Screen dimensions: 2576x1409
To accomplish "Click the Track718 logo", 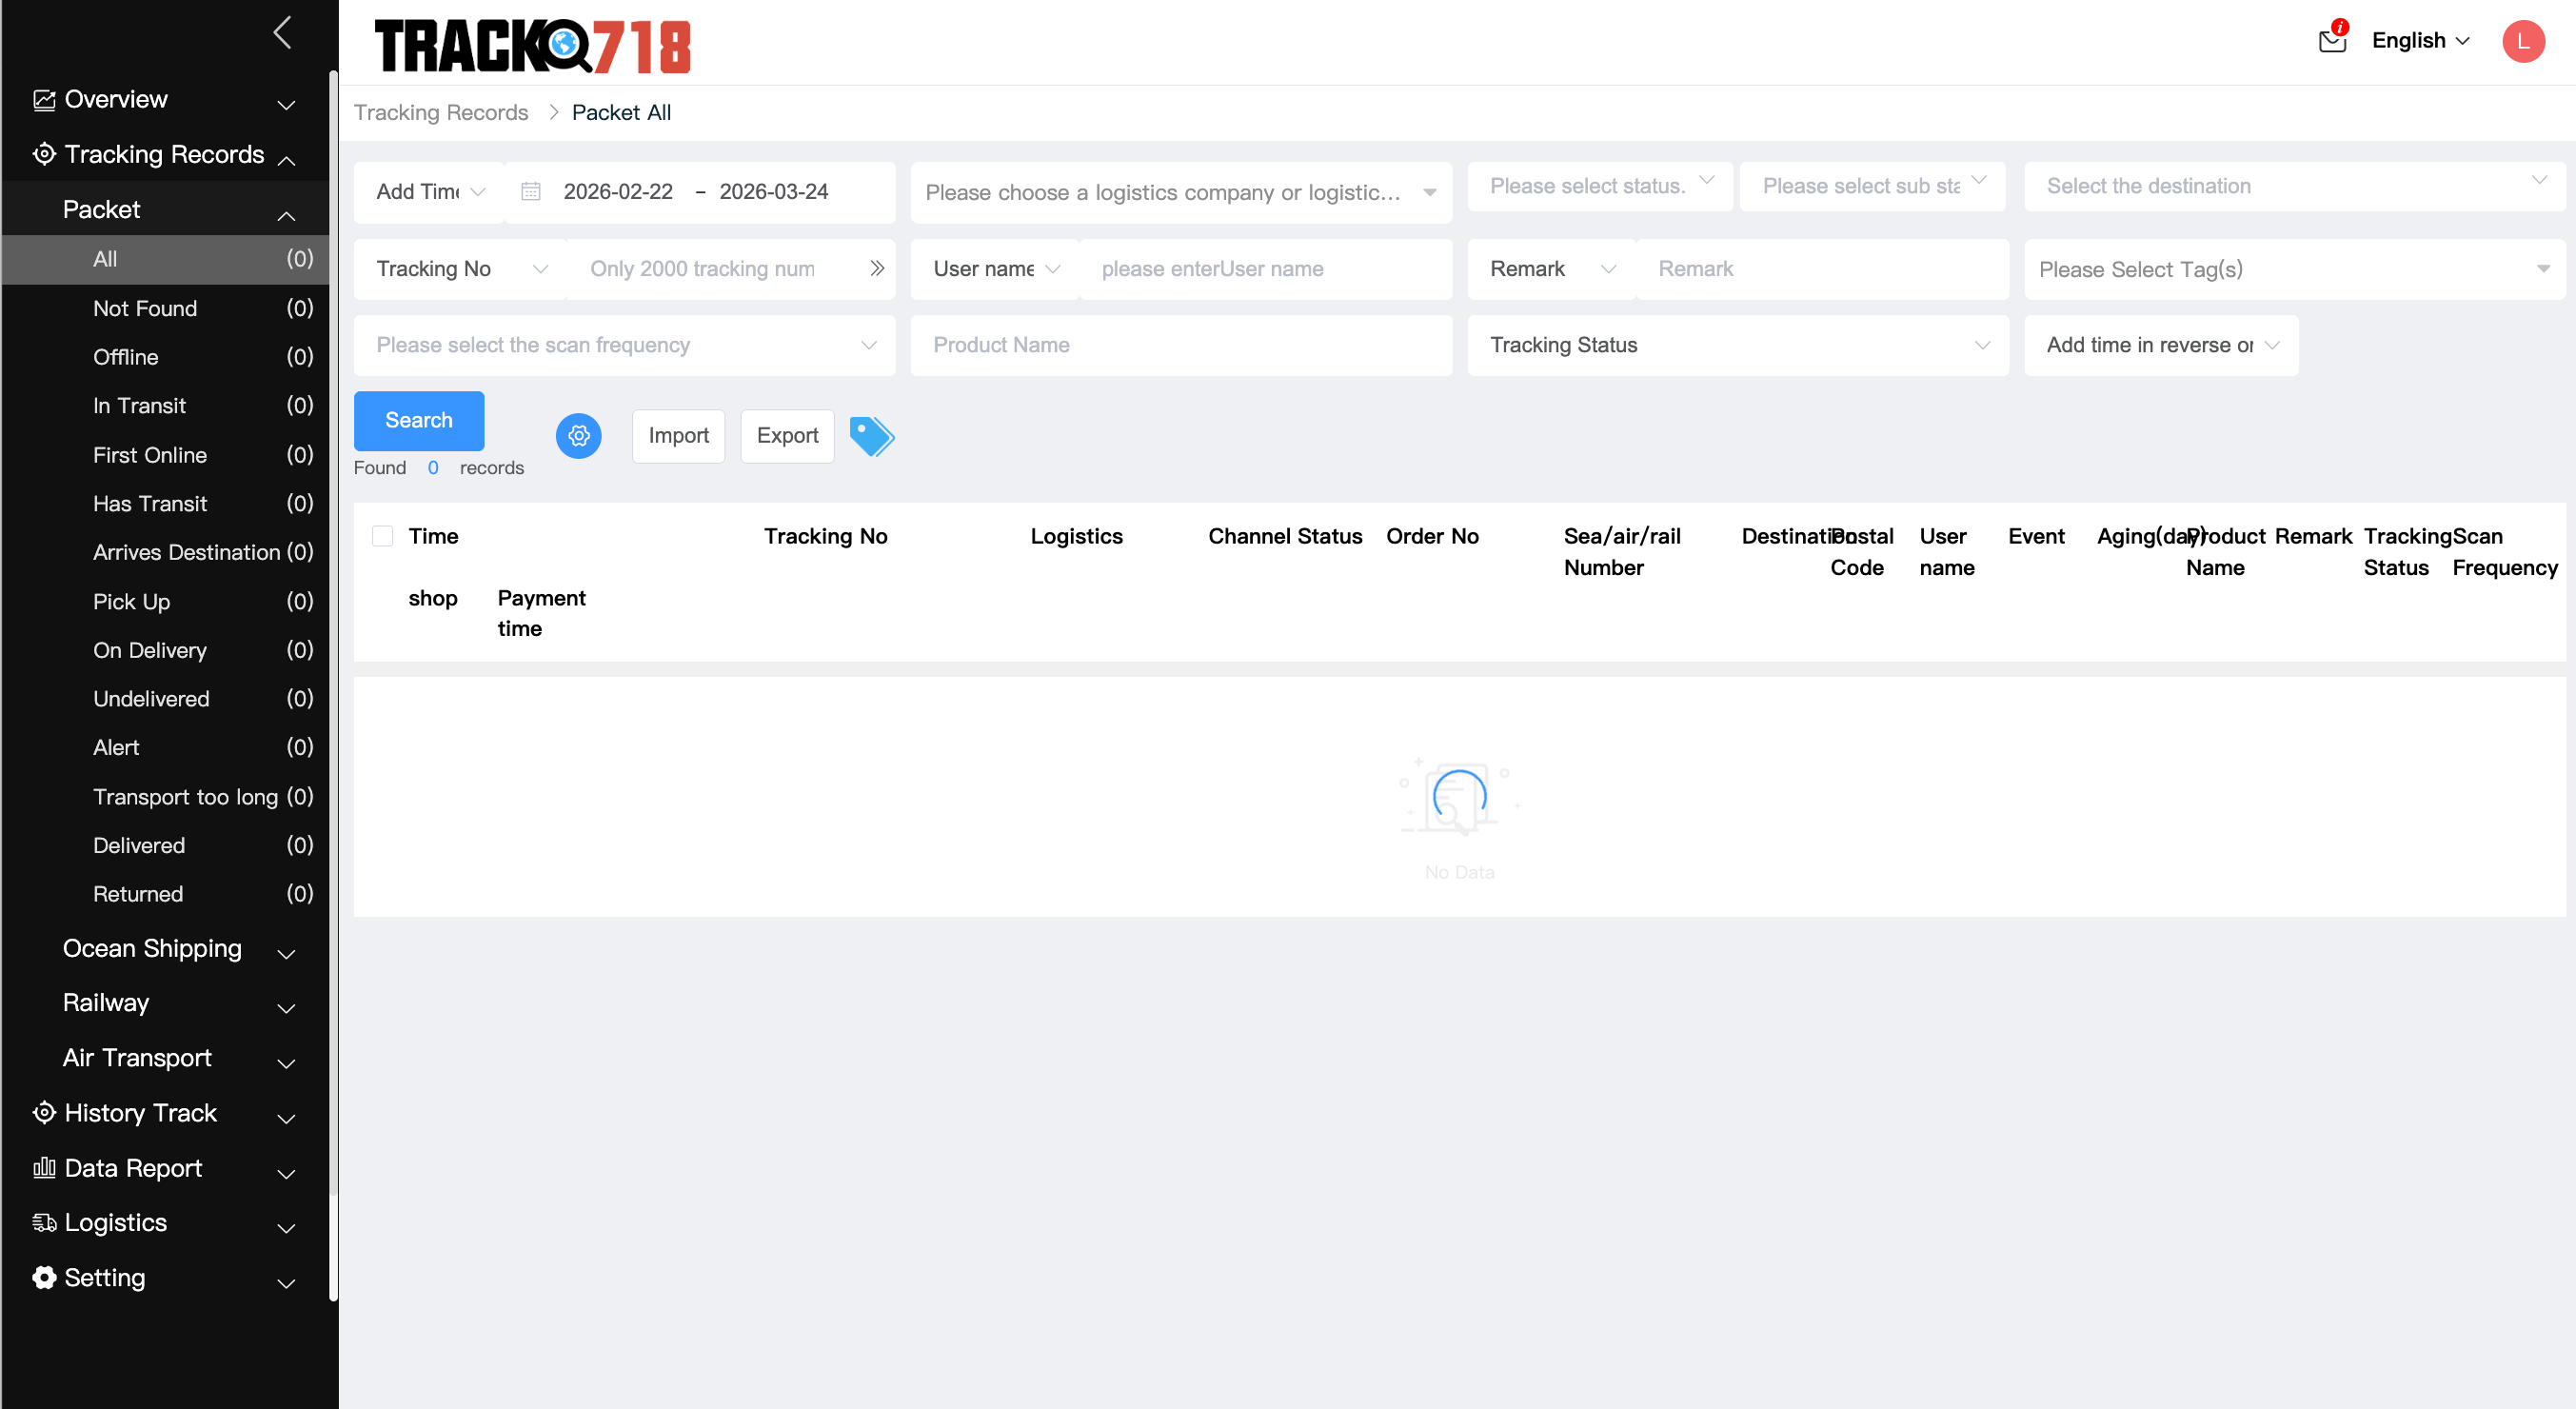I will (532, 45).
